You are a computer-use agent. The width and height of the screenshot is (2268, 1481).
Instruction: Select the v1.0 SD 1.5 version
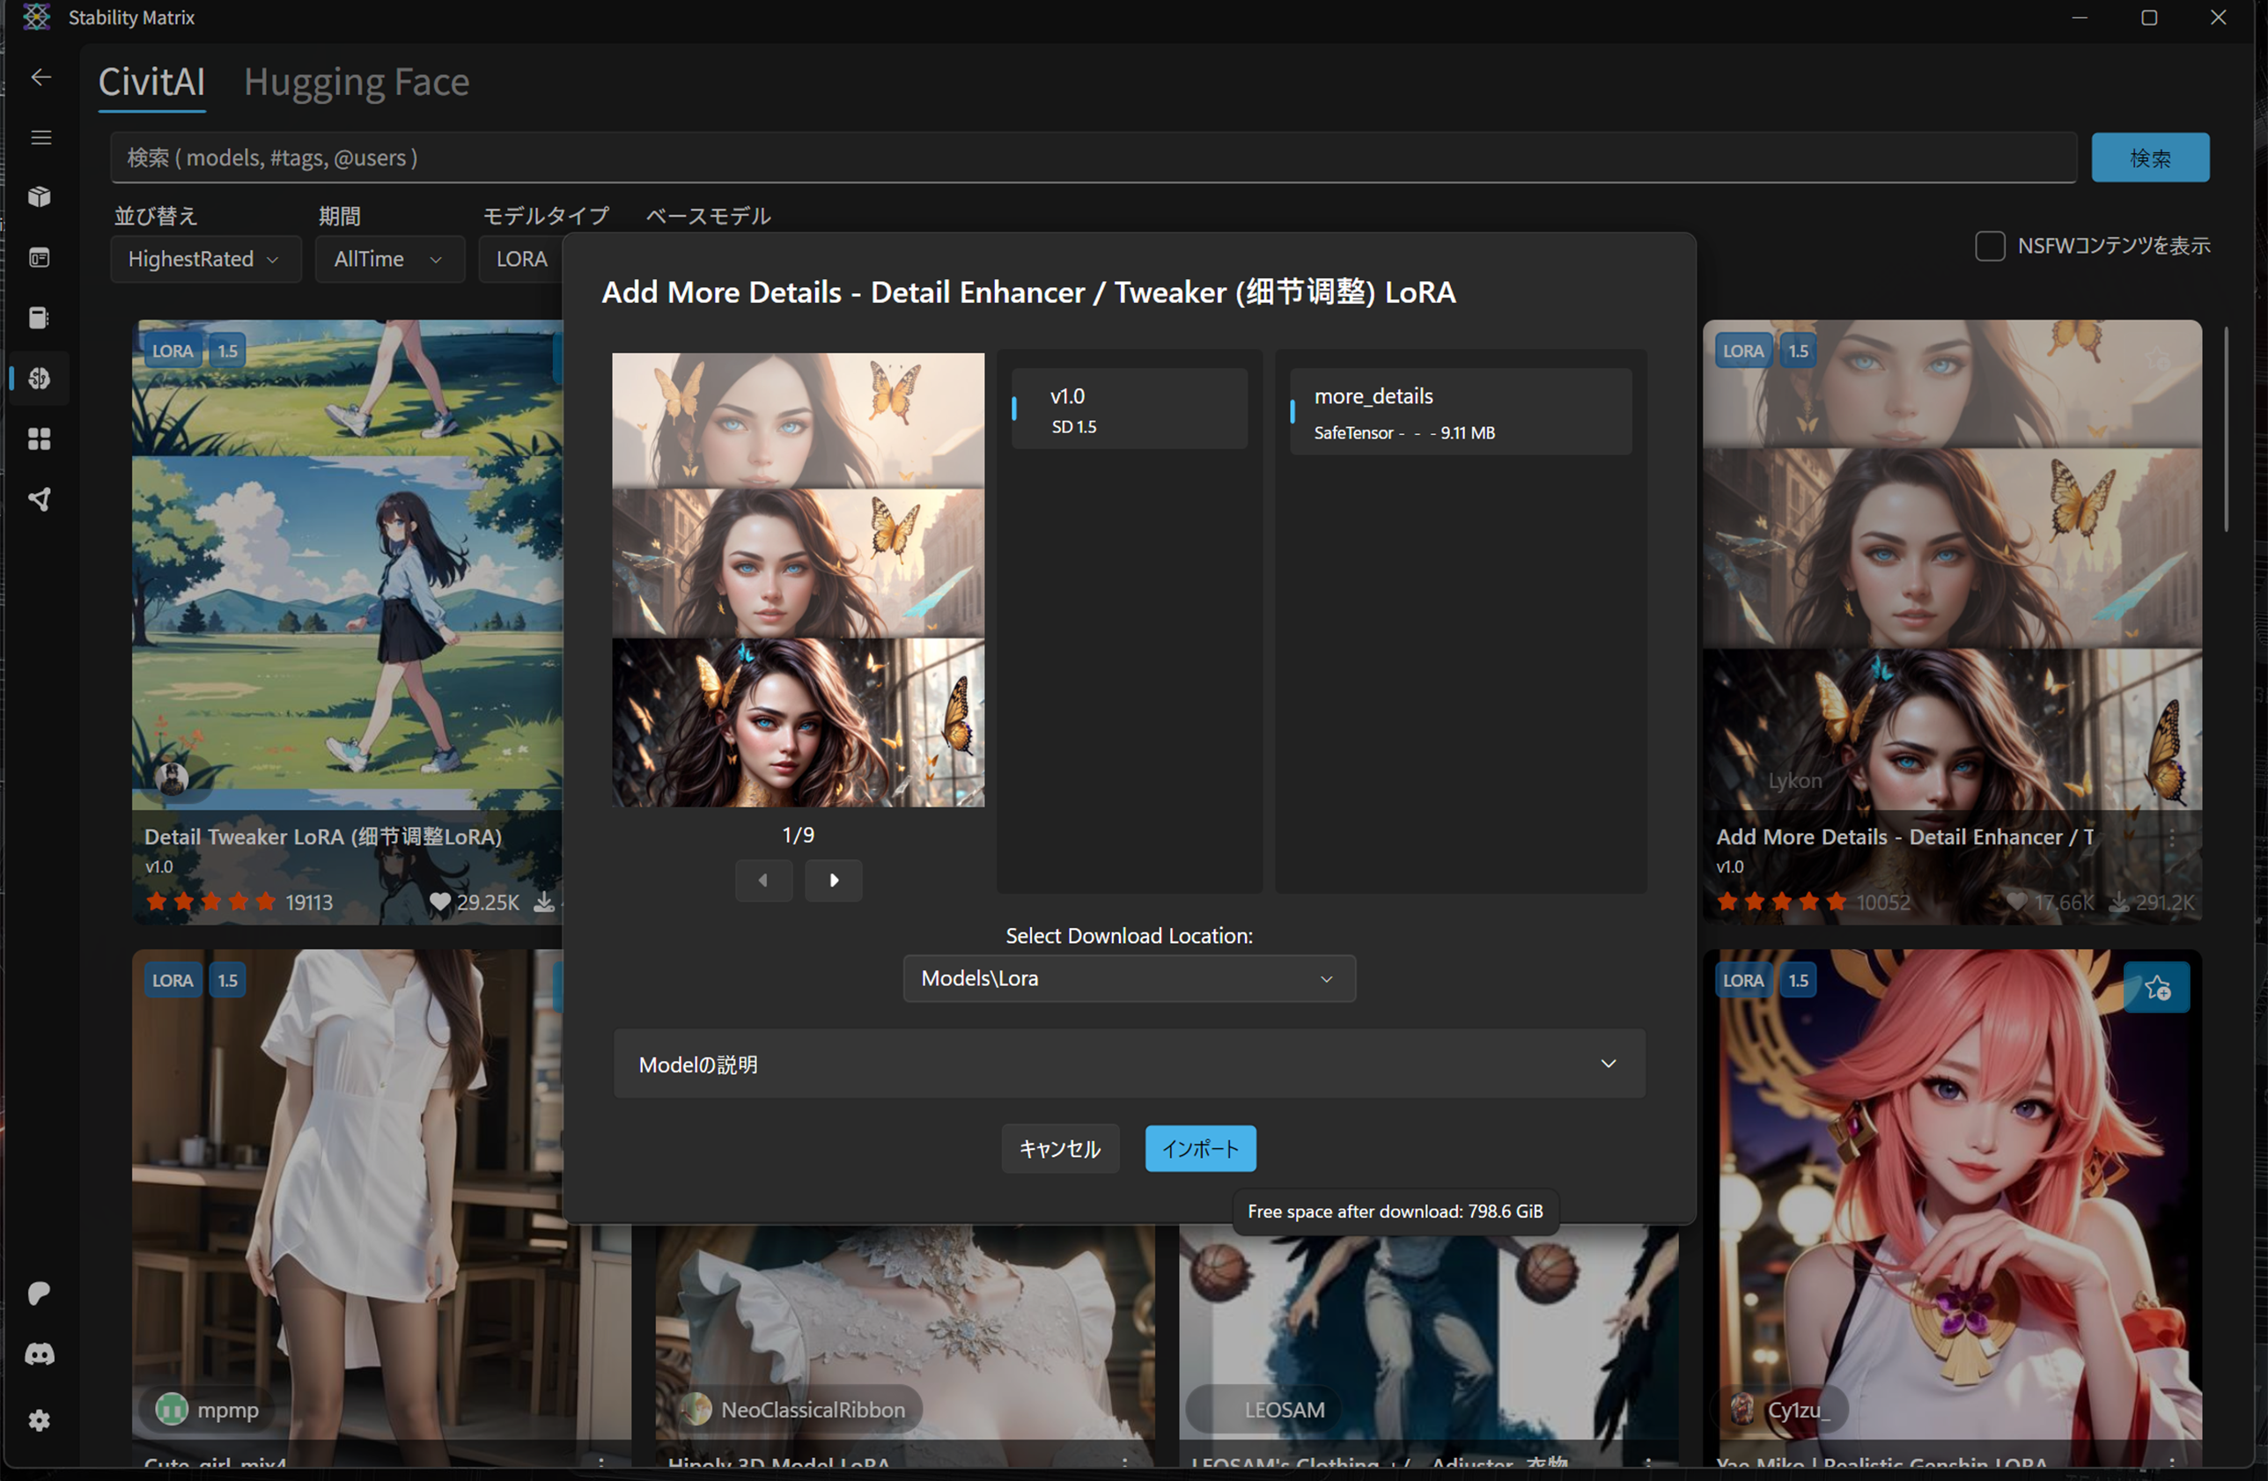point(1130,409)
